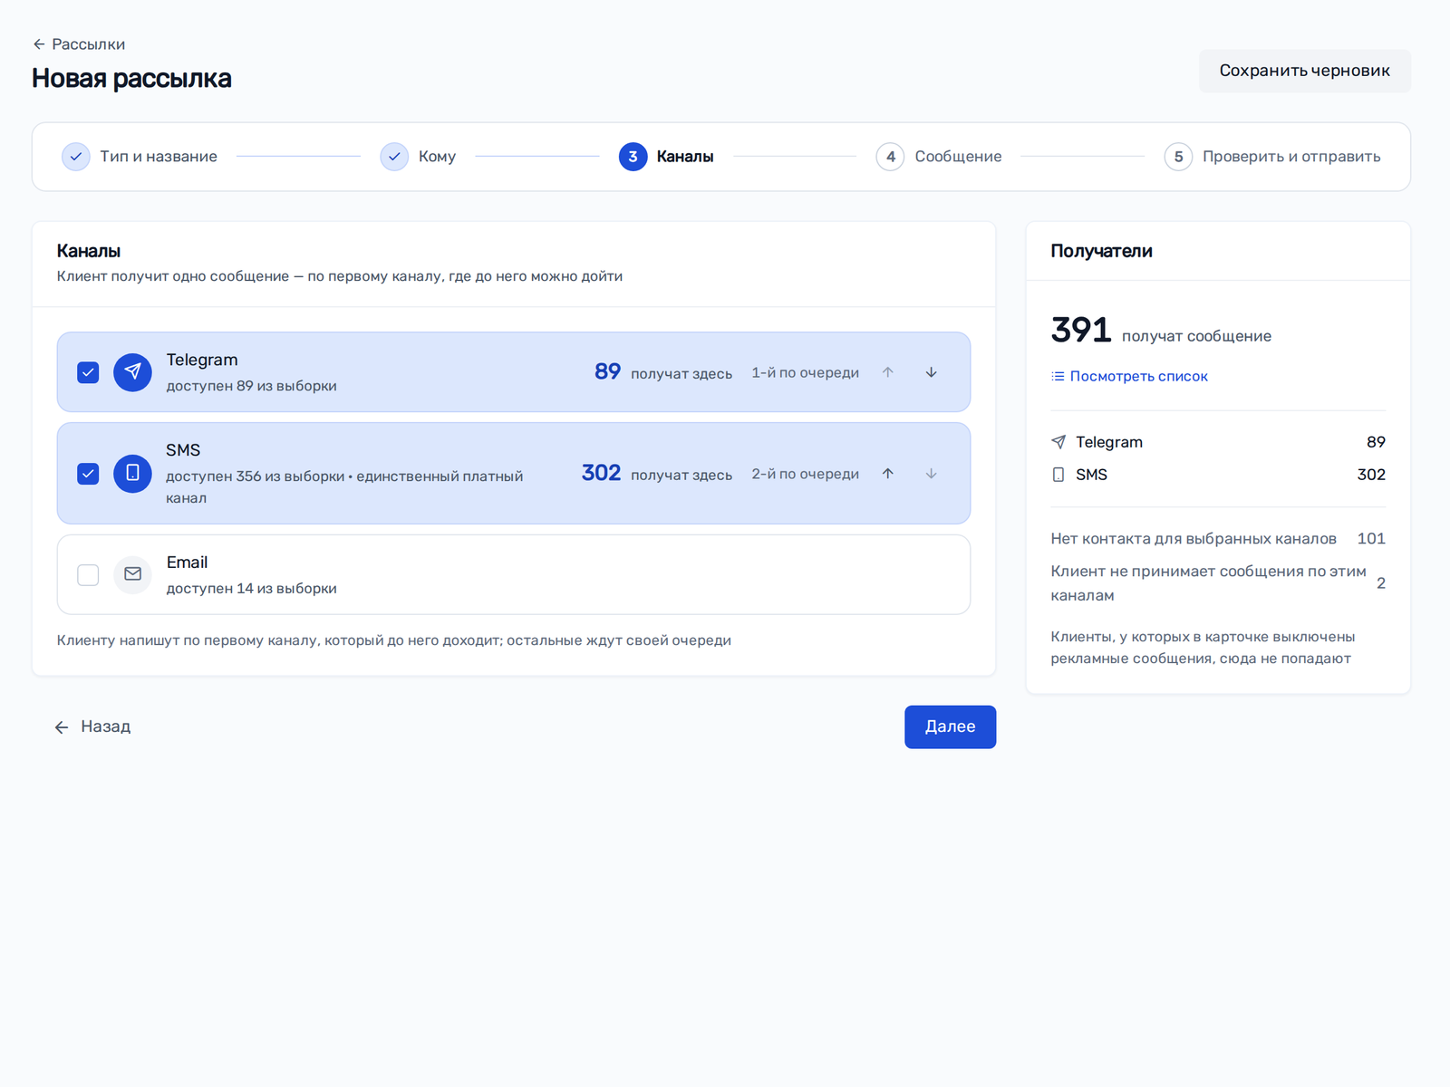
Task: Move SMS channel up in queue
Action: tap(888, 474)
